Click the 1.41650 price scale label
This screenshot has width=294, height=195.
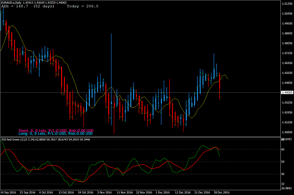pos(287,122)
